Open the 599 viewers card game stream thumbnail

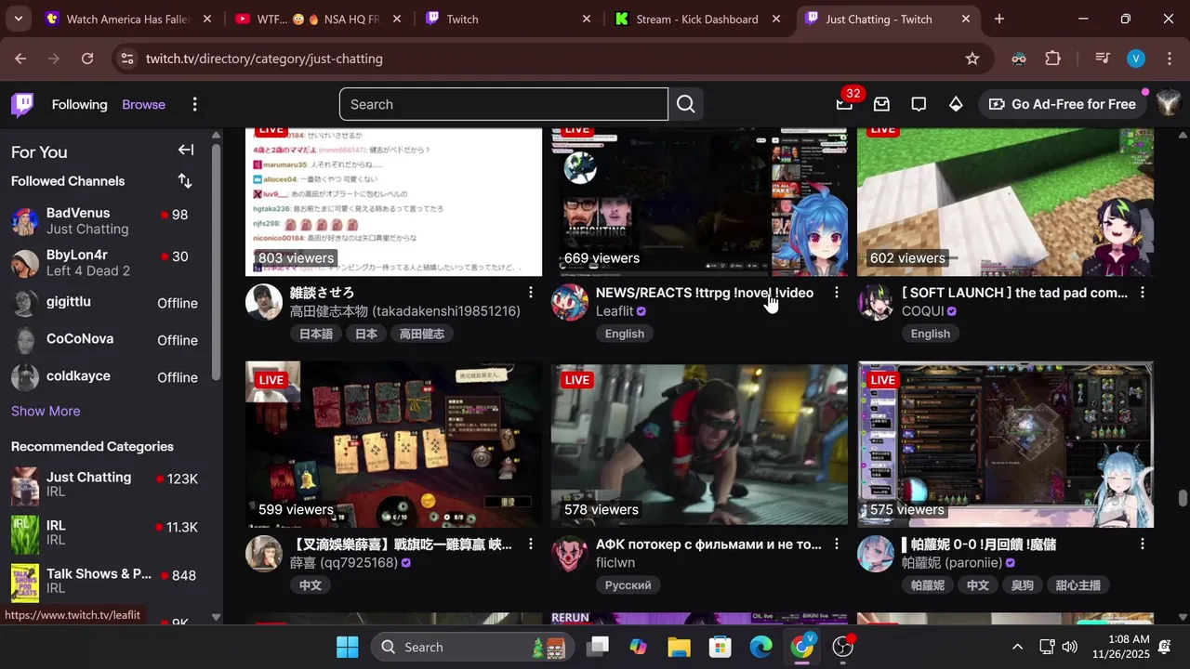pyautogui.click(x=393, y=444)
